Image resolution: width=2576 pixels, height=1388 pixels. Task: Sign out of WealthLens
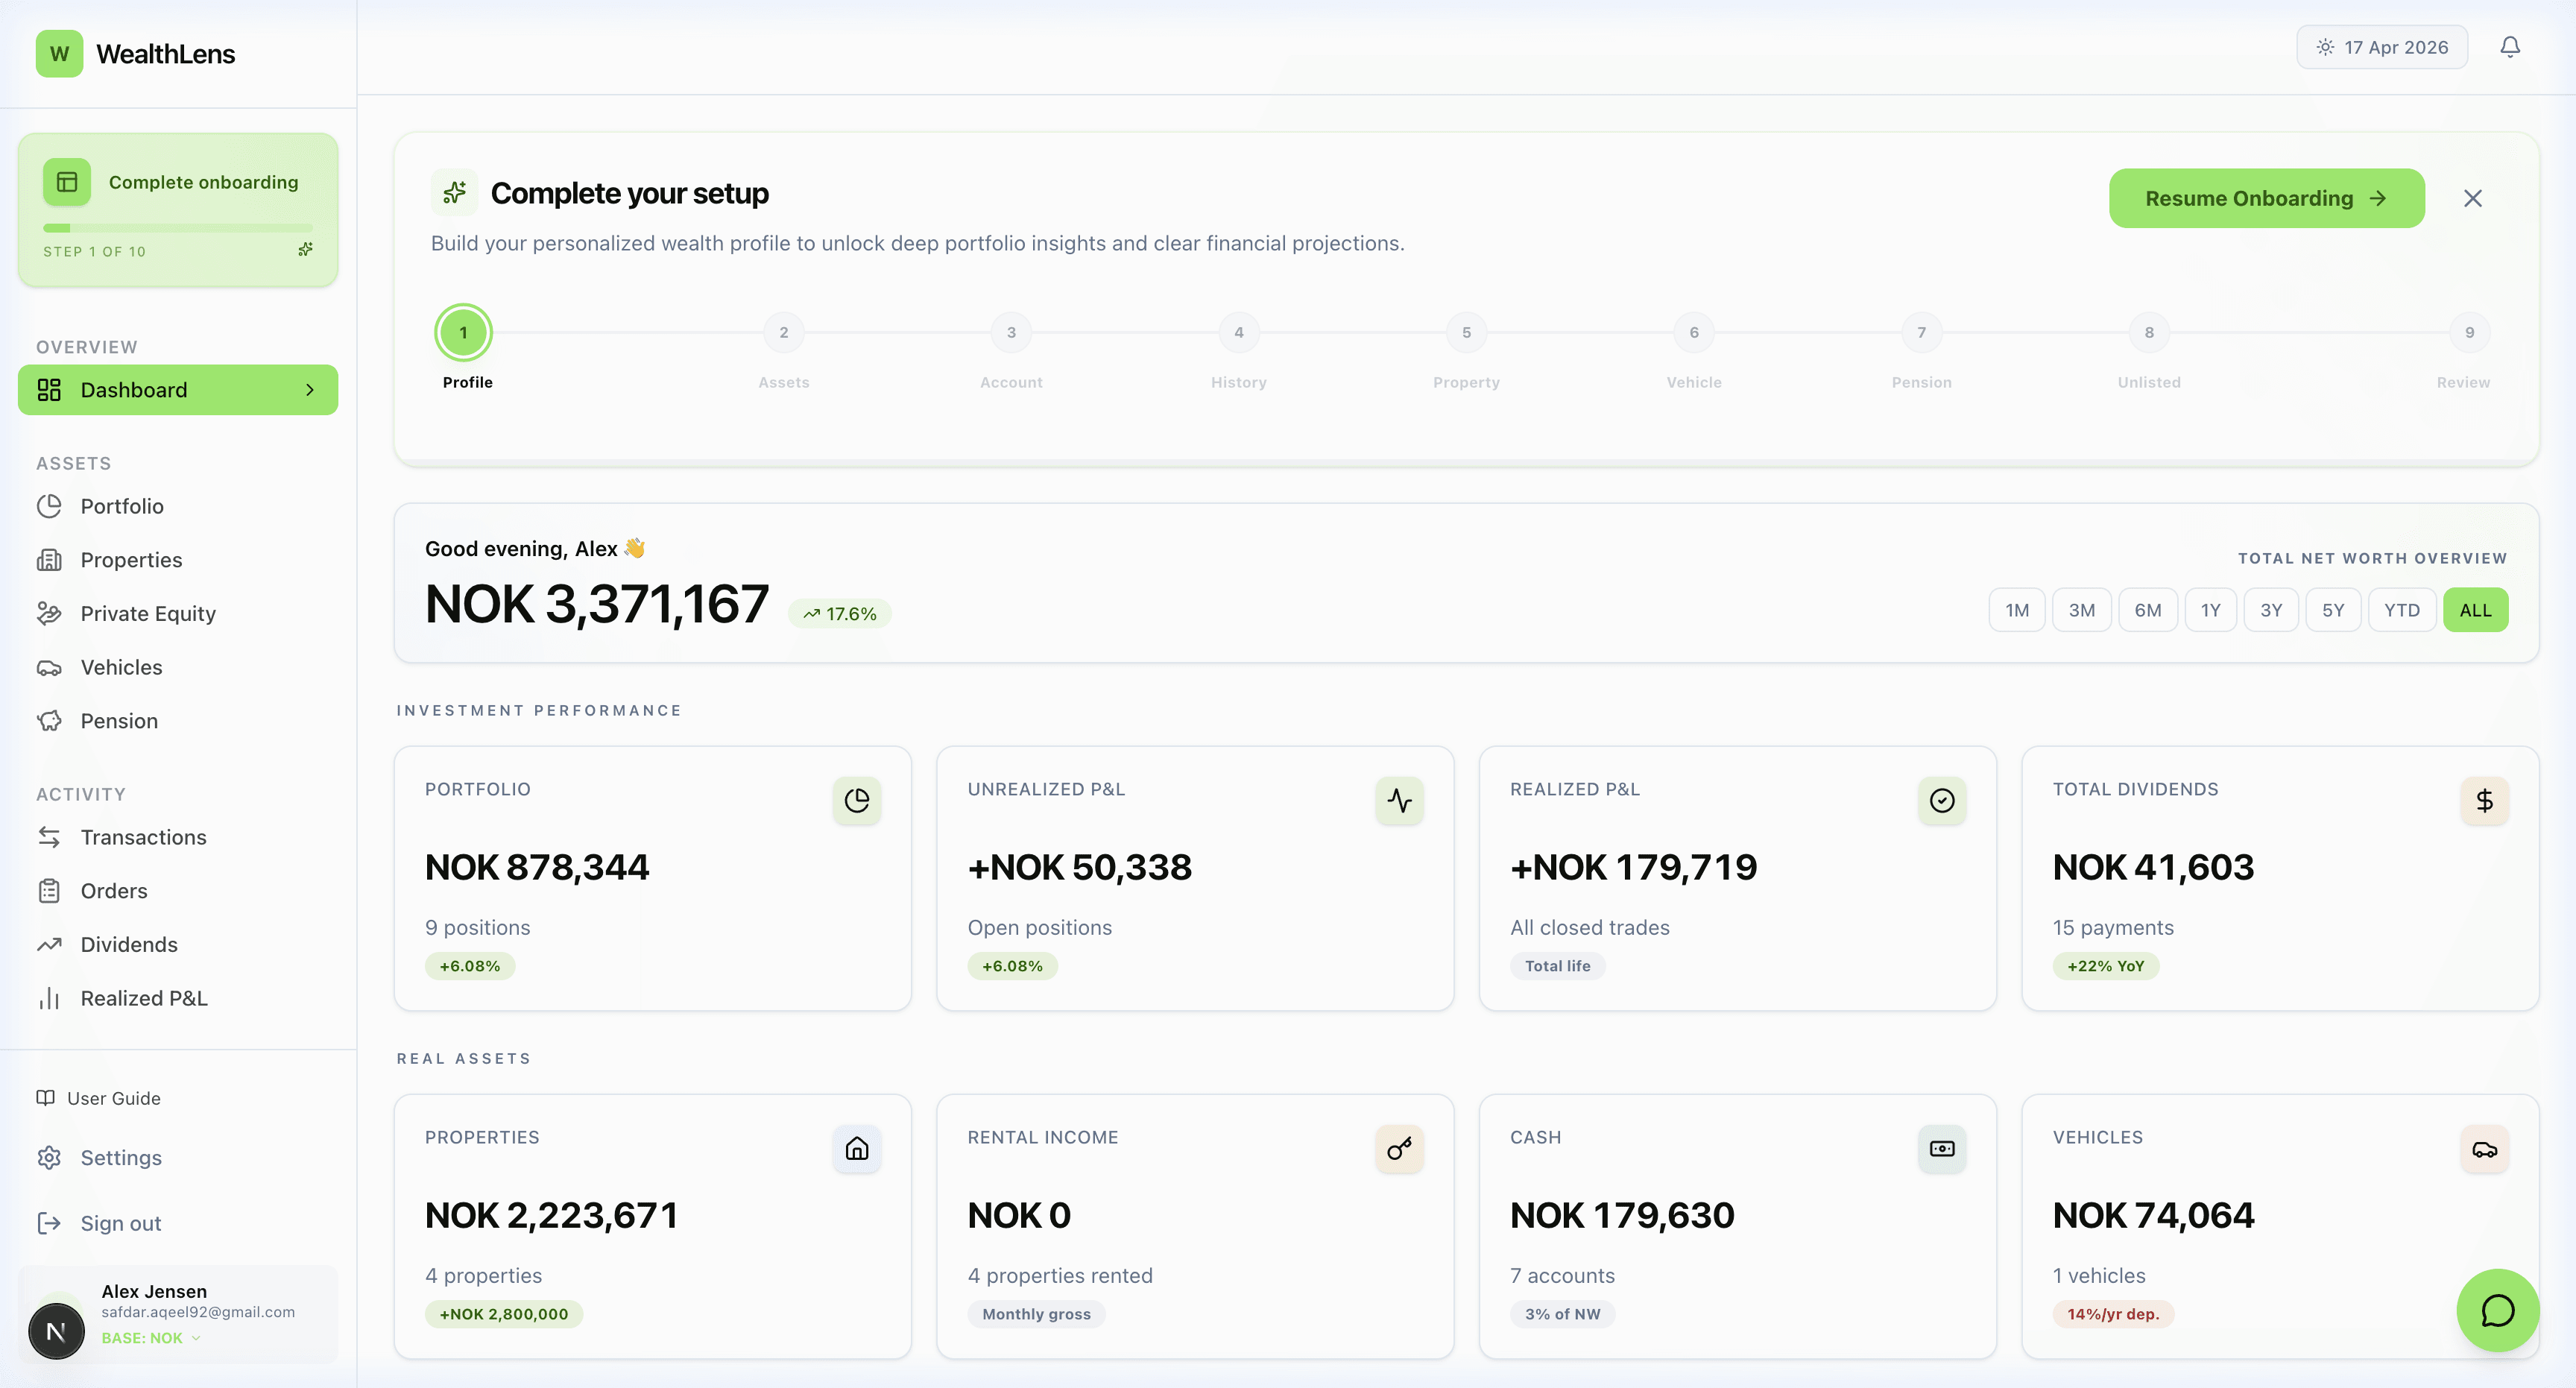pos(120,1223)
